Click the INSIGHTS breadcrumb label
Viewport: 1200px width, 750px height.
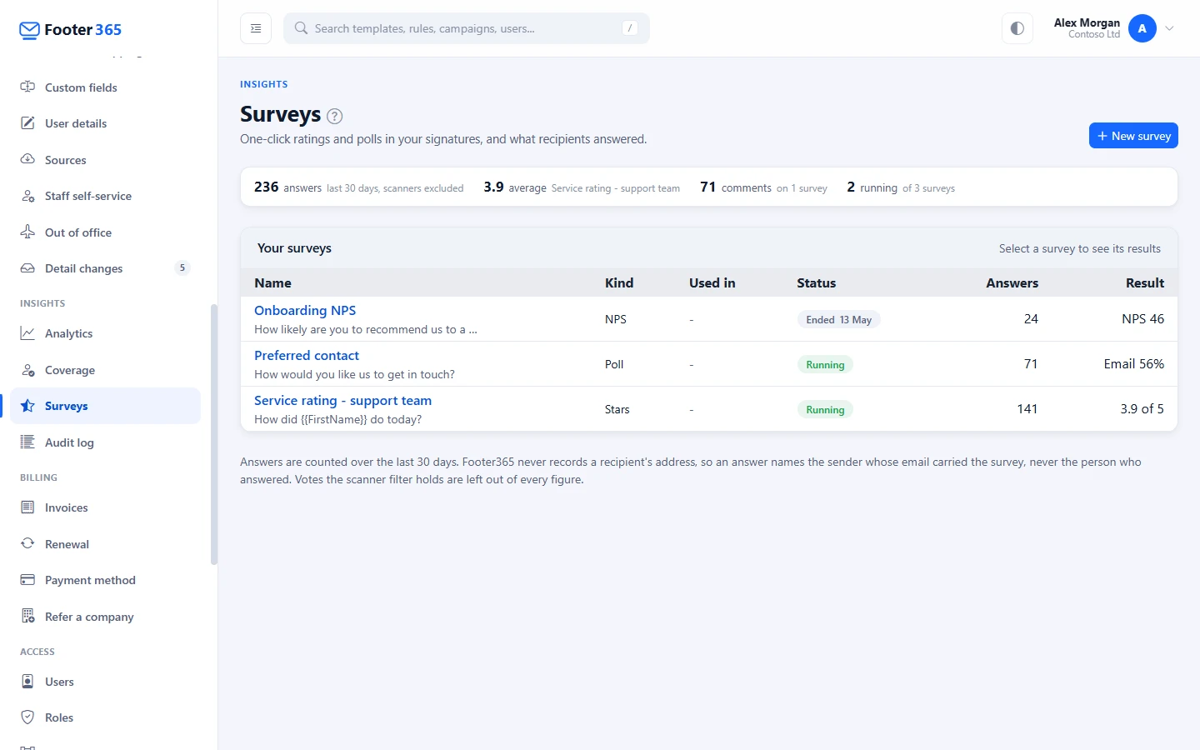(x=264, y=84)
